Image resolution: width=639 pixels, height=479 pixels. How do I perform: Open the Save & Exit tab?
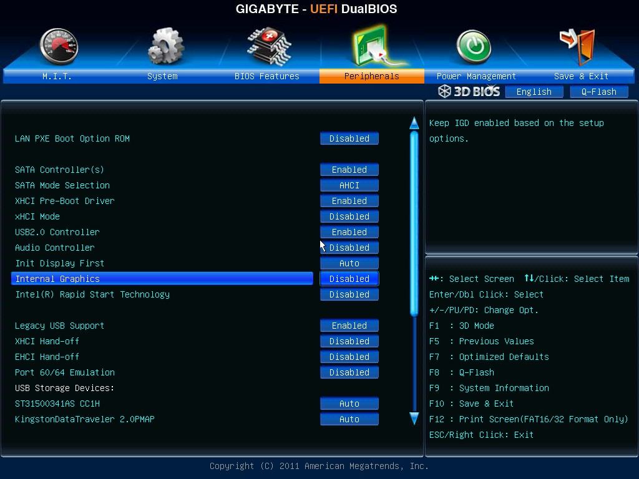pos(581,76)
